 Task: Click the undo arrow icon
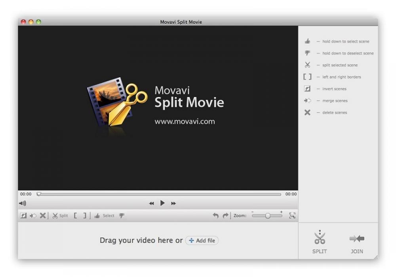click(216, 216)
